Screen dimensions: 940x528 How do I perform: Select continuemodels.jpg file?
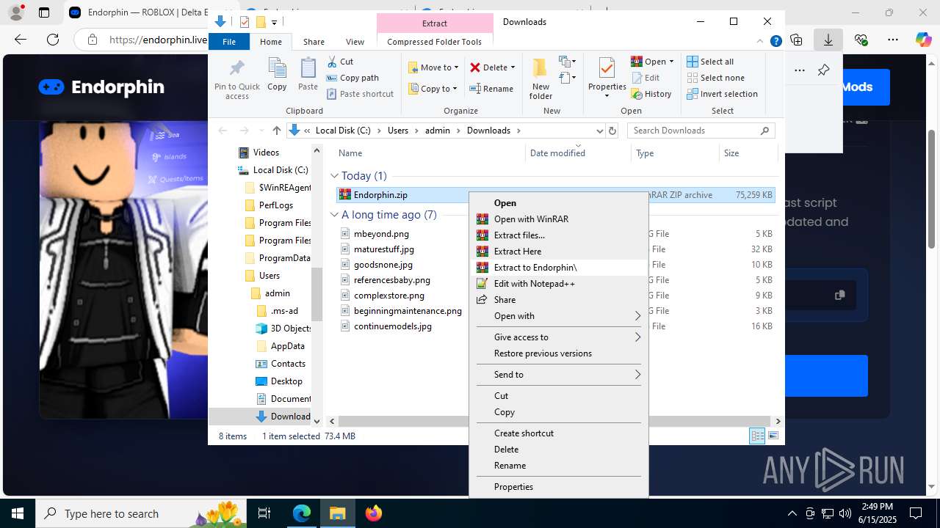(392, 326)
